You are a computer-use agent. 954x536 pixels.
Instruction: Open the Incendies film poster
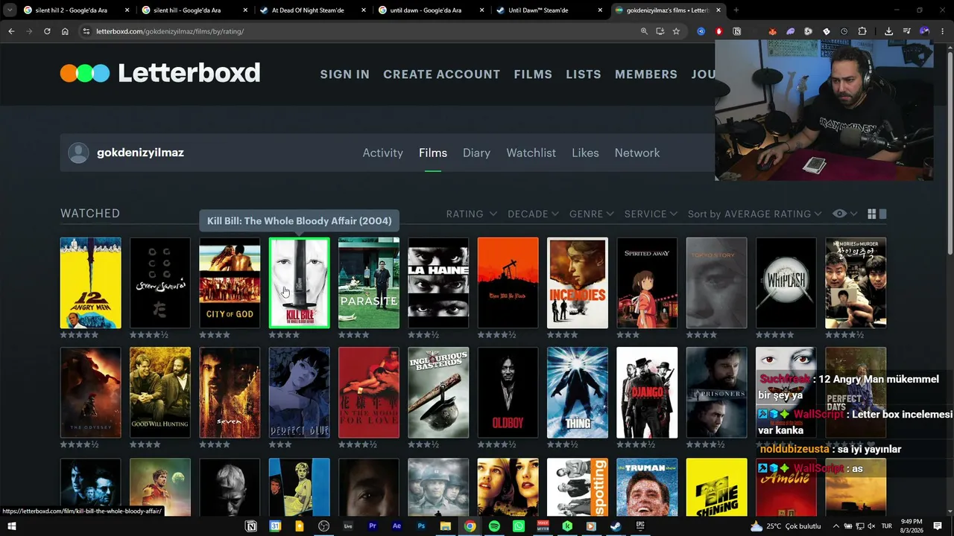(578, 283)
